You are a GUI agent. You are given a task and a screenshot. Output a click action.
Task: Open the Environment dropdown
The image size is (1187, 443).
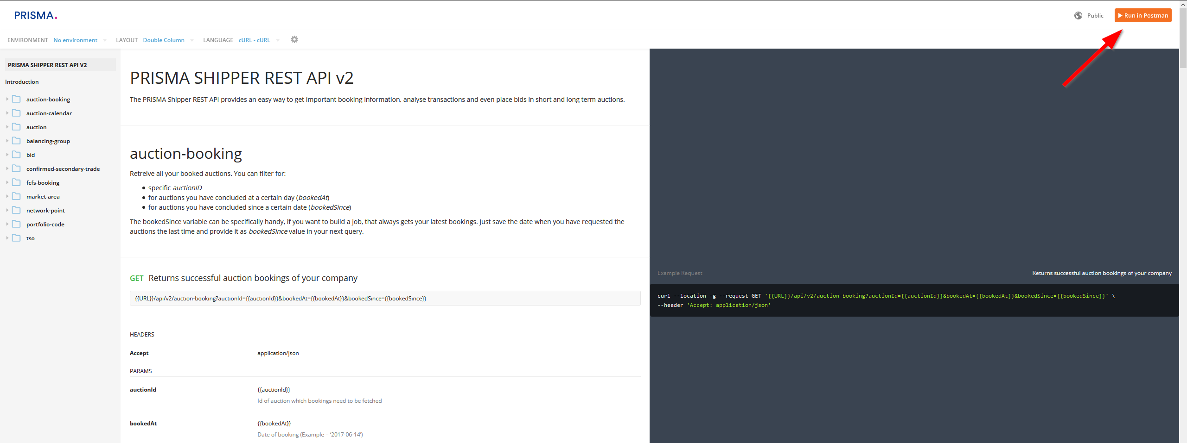point(79,40)
